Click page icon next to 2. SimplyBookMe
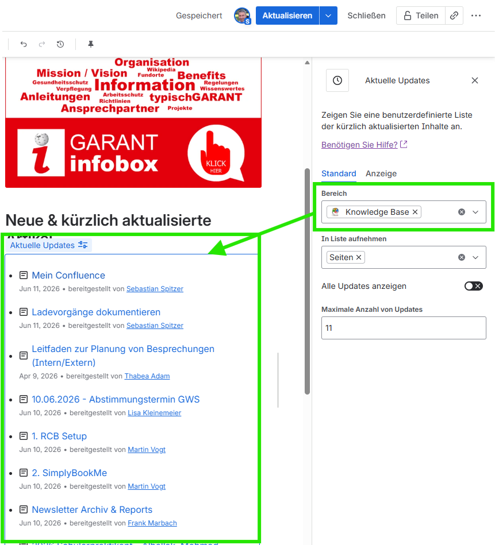 (24, 473)
